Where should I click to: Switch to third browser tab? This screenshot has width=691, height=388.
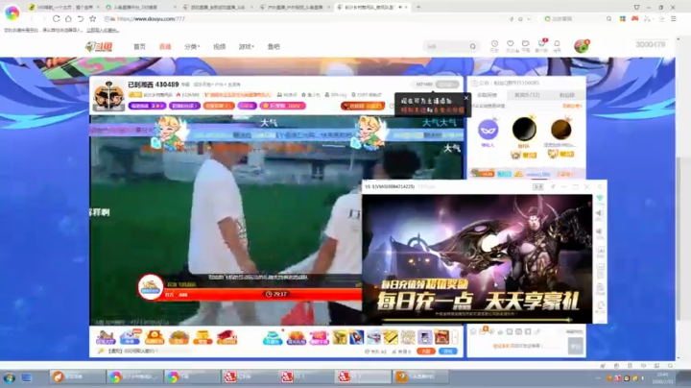[219, 7]
